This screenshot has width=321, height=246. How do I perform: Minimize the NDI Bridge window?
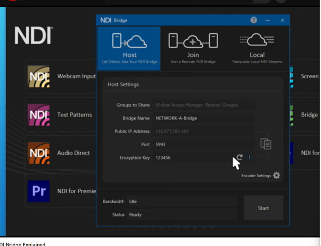(x=267, y=20)
